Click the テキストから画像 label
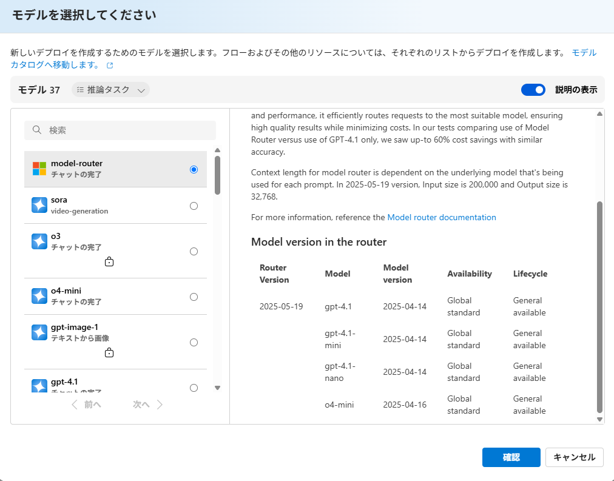Image resolution: width=614 pixels, height=481 pixels. click(x=80, y=338)
